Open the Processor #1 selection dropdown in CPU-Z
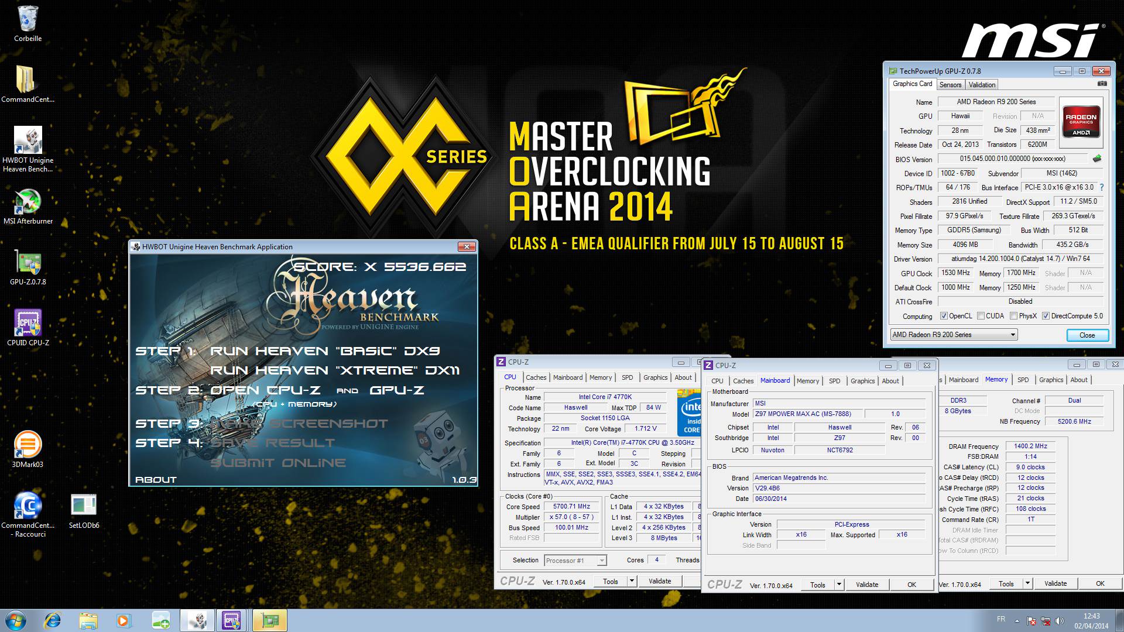This screenshot has width=1124, height=632. click(575, 561)
